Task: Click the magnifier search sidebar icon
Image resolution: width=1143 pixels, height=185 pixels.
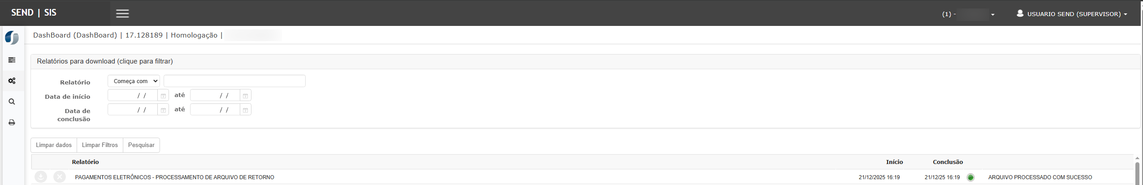Action: point(12,102)
